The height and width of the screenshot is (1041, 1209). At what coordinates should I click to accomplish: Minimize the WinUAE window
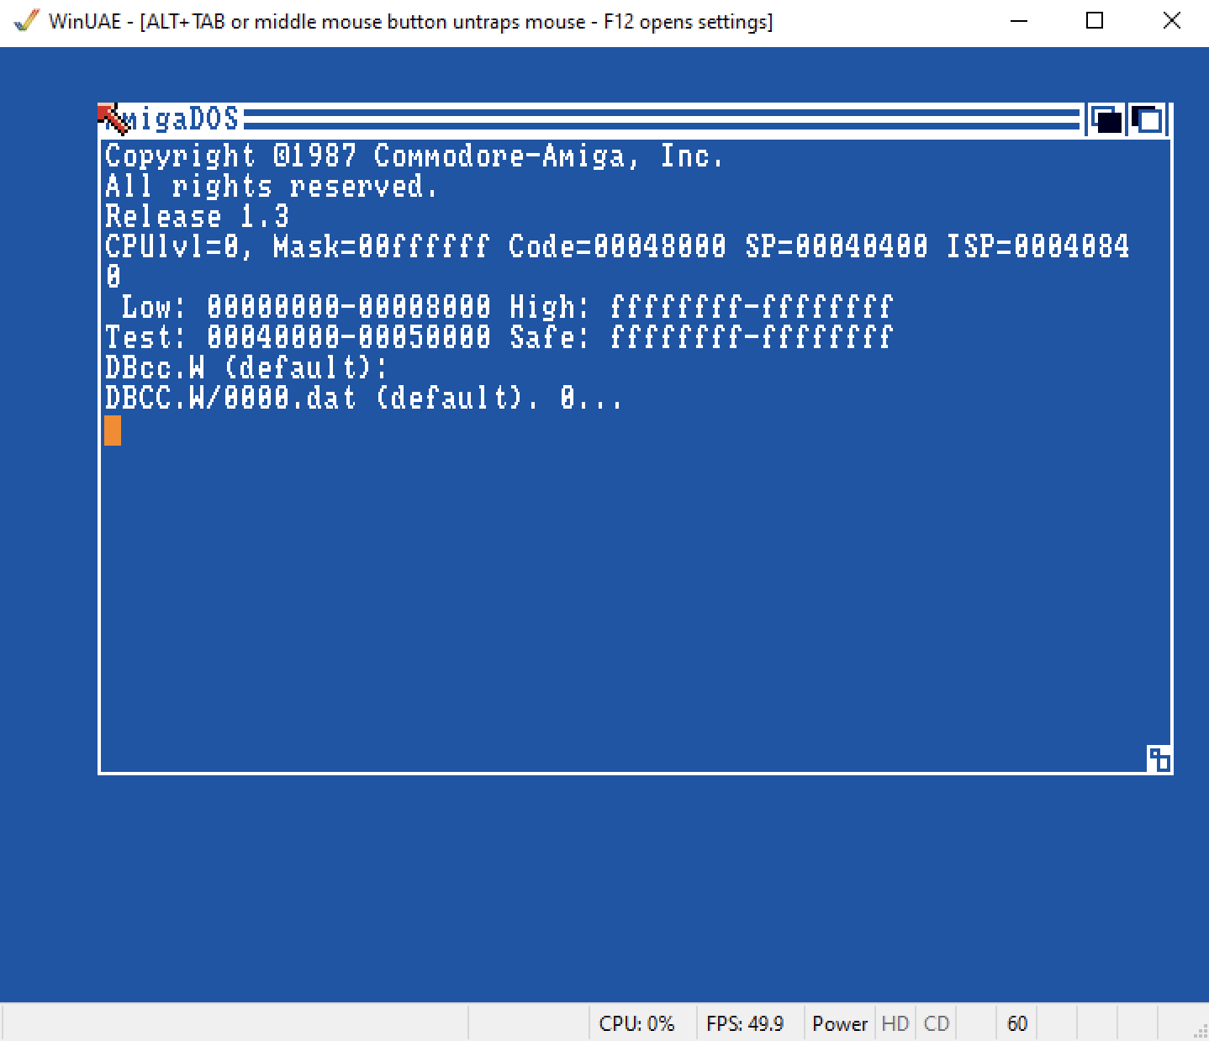[1019, 21]
